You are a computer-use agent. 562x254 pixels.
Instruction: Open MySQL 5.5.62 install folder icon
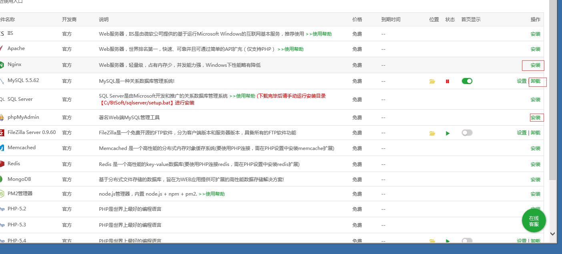click(432, 81)
